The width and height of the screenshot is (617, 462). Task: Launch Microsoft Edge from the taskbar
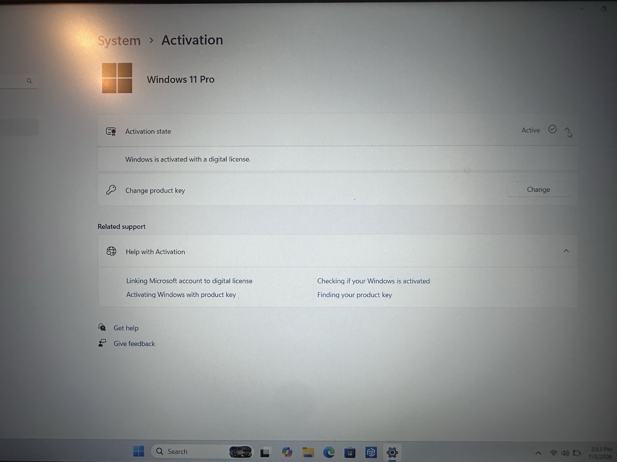pos(329,452)
